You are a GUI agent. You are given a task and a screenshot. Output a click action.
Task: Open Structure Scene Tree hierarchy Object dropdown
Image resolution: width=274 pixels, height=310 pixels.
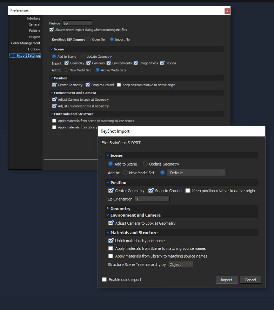coord(180,264)
